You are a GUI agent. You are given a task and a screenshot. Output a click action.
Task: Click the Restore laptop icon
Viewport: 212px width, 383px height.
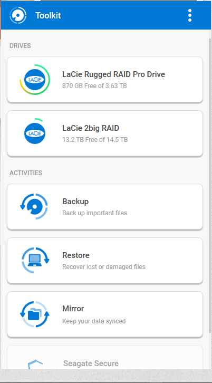point(35,260)
